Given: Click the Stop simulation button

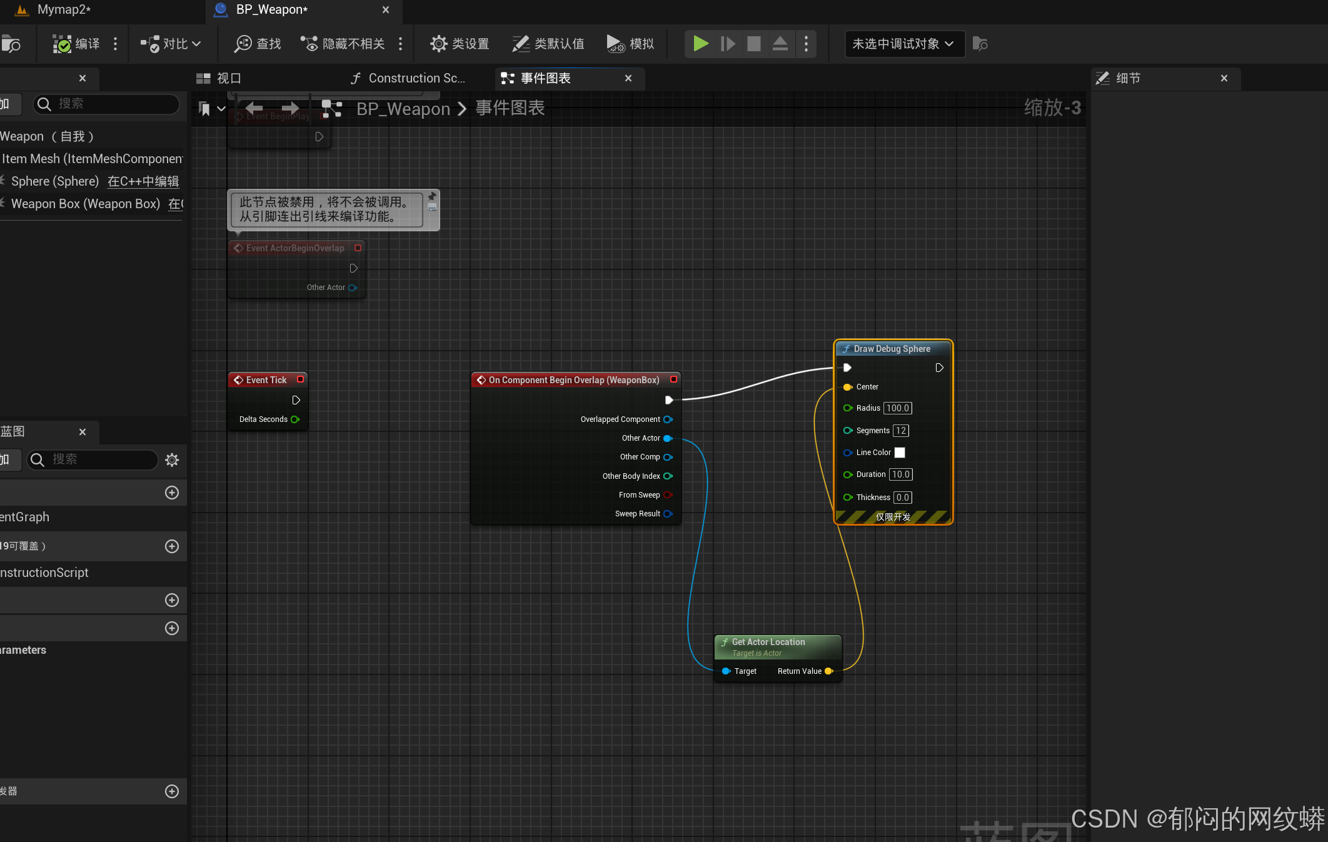Looking at the screenshot, I should pos(753,44).
